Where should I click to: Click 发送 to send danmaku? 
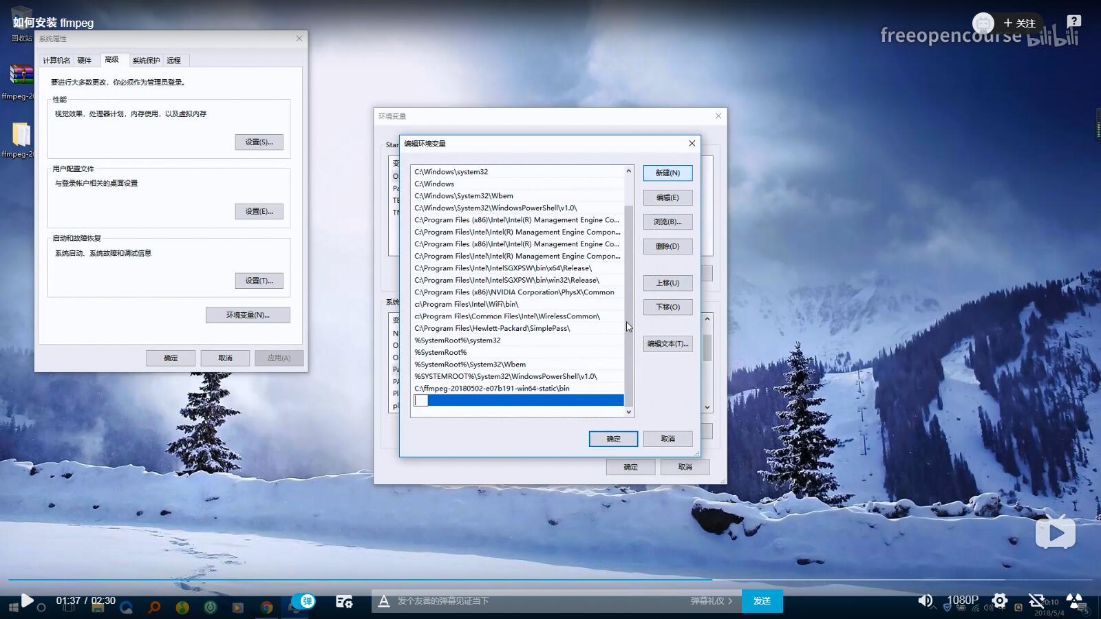(x=762, y=601)
